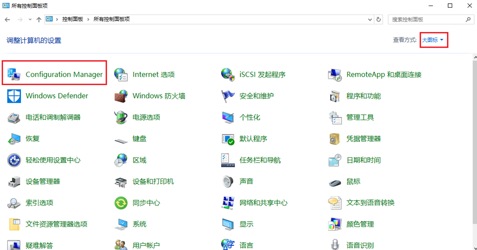Click the 语言 link text
The width and height of the screenshot is (477, 250).
pos(246,245)
